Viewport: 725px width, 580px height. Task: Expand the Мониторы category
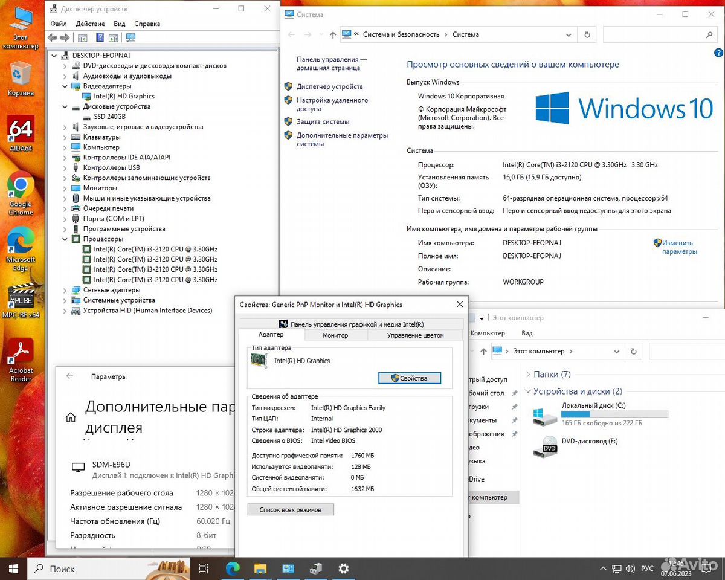point(65,188)
